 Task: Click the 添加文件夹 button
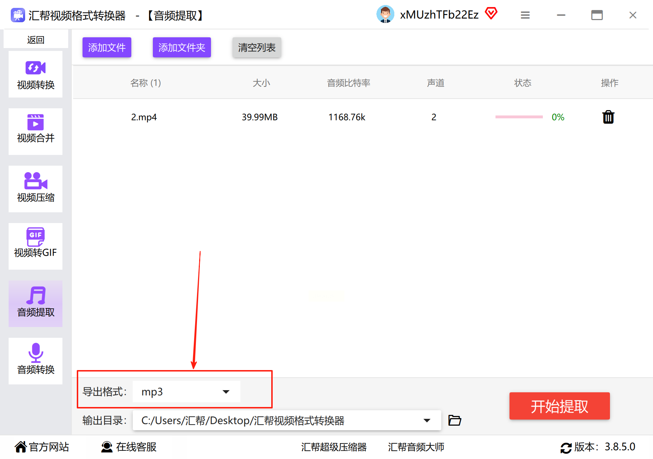tap(182, 47)
